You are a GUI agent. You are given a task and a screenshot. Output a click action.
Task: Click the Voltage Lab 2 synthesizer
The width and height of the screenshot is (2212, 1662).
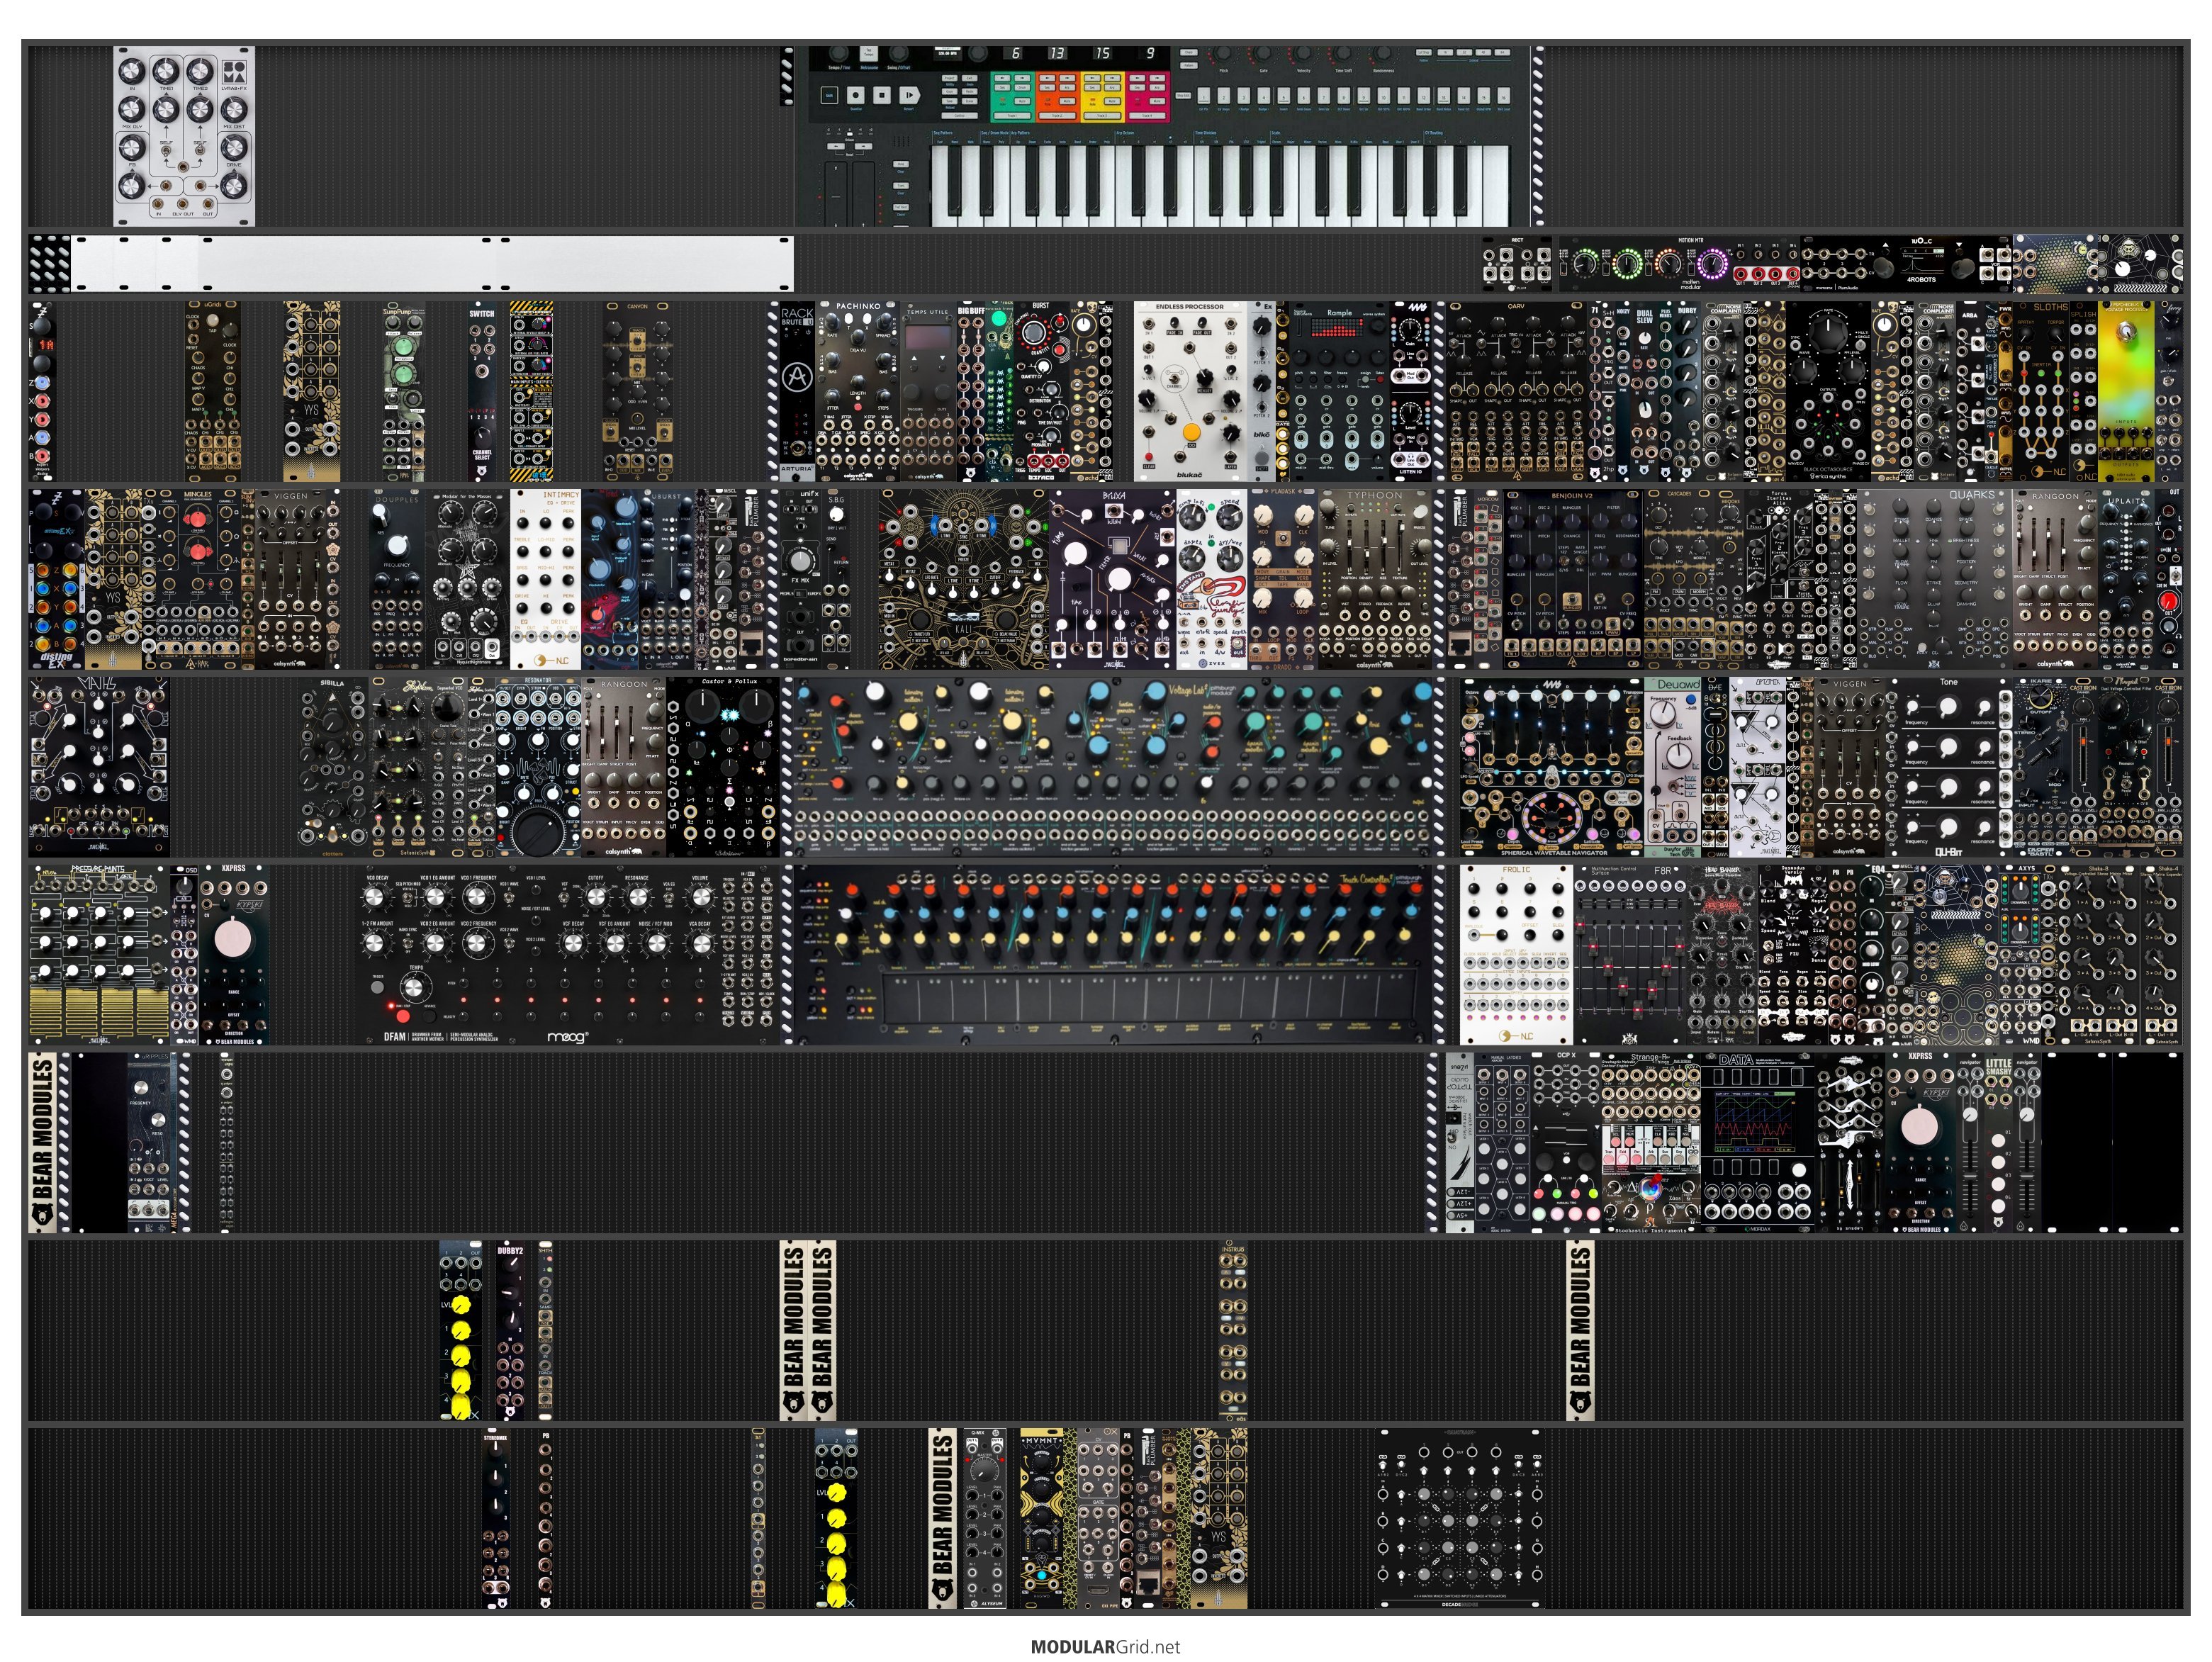tap(1113, 767)
